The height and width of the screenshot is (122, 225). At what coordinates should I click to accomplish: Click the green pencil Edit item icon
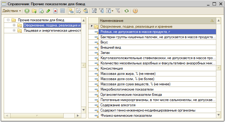[48, 11]
